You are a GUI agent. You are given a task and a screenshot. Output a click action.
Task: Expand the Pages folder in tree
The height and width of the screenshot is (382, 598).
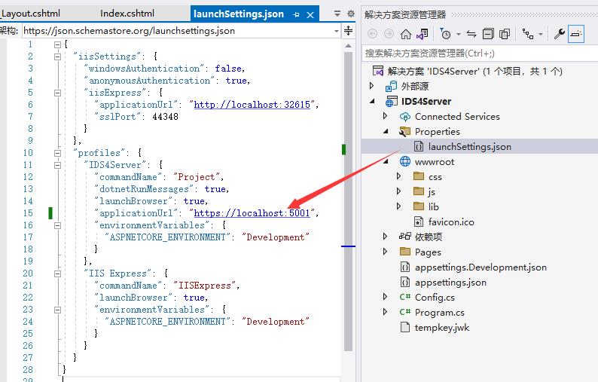[386, 252]
